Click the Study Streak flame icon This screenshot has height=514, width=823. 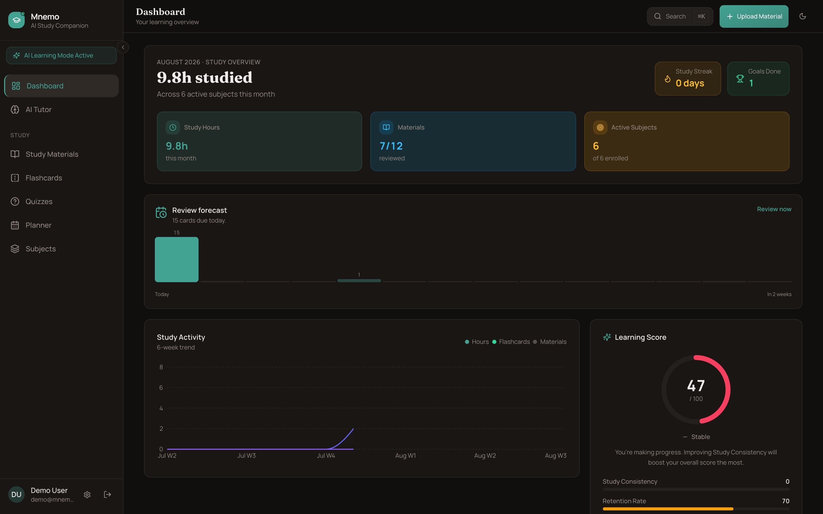pyautogui.click(x=668, y=79)
